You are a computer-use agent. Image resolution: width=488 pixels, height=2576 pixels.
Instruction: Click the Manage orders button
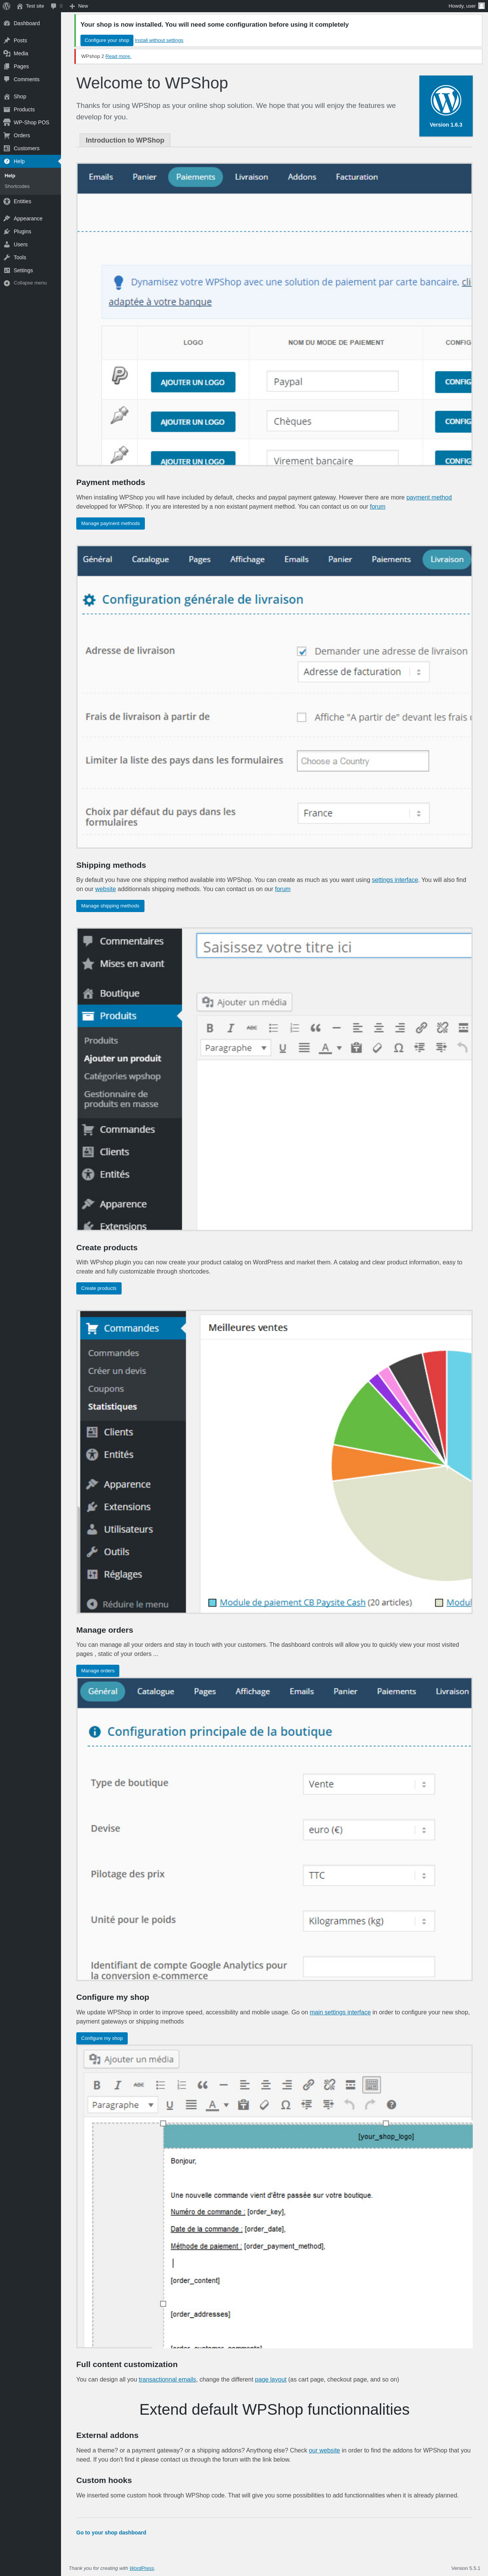coord(98,1671)
